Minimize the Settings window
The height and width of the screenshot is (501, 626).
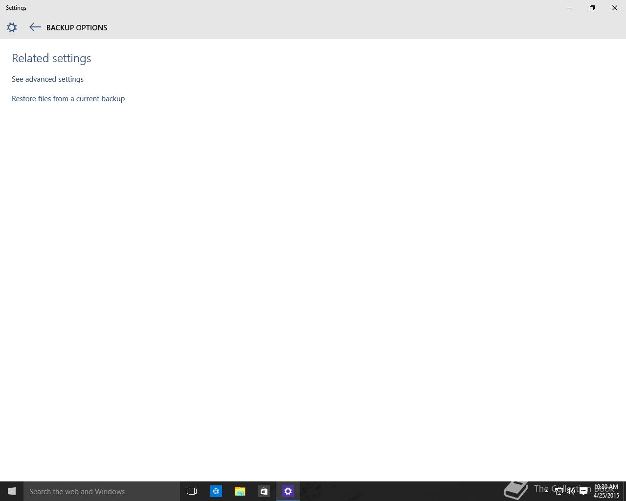click(570, 8)
